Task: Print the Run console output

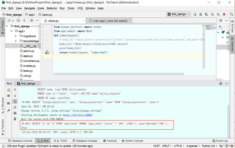Action: (15, 113)
